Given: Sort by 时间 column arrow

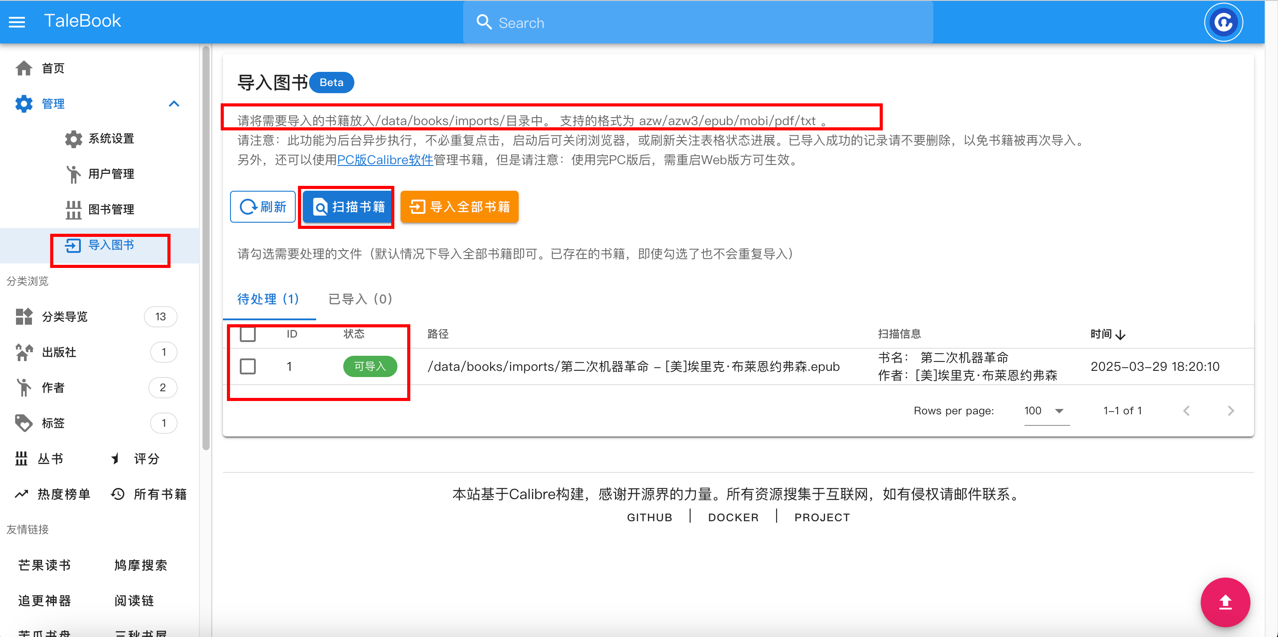Looking at the screenshot, I should pos(1121,334).
